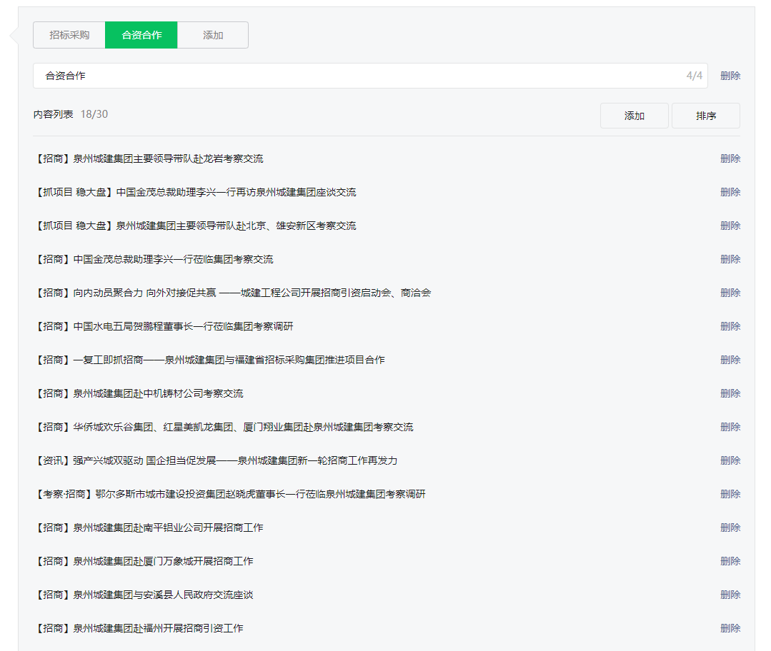Delete the 合资合作 category name
771x651 pixels.
coord(730,76)
